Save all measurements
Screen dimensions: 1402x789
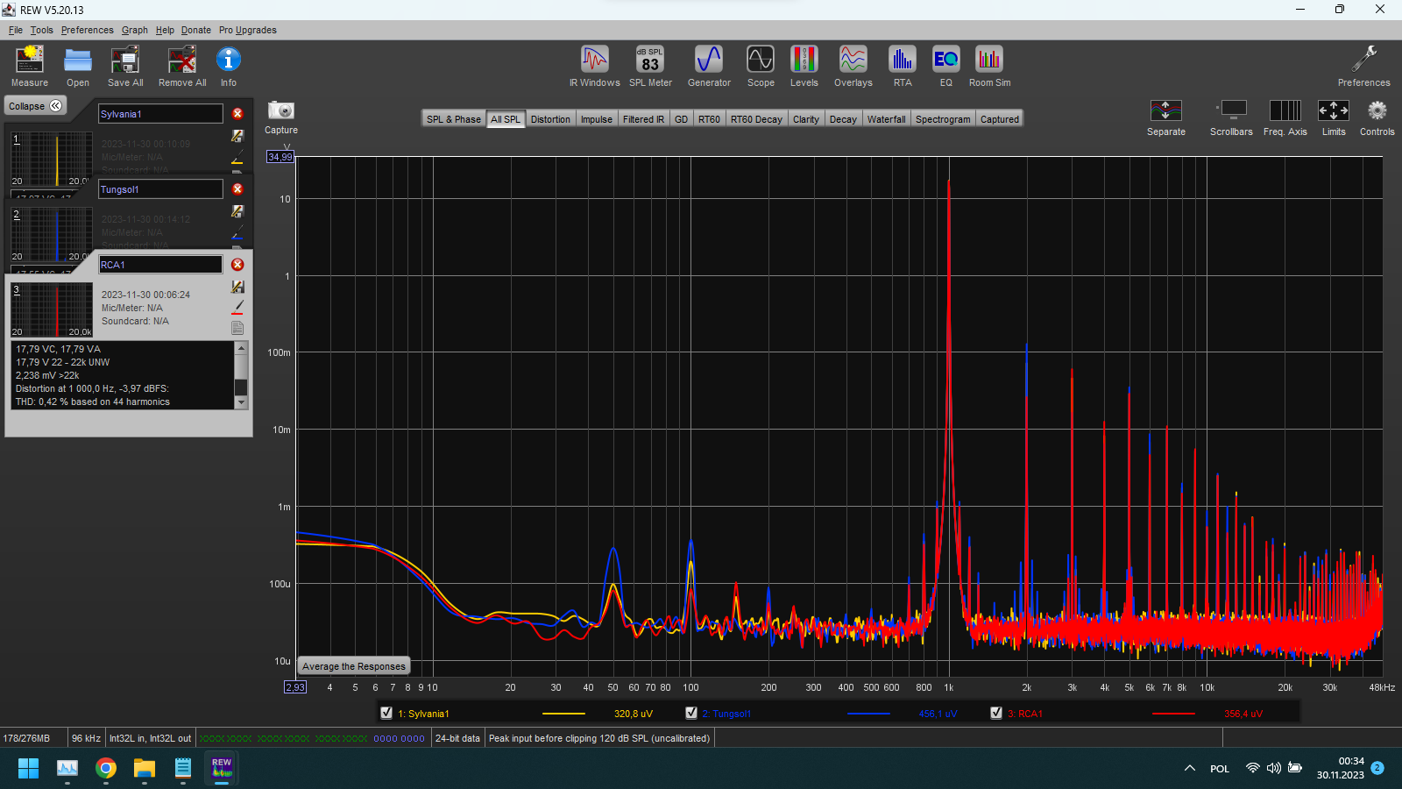pyautogui.click(x=125, y=67)
